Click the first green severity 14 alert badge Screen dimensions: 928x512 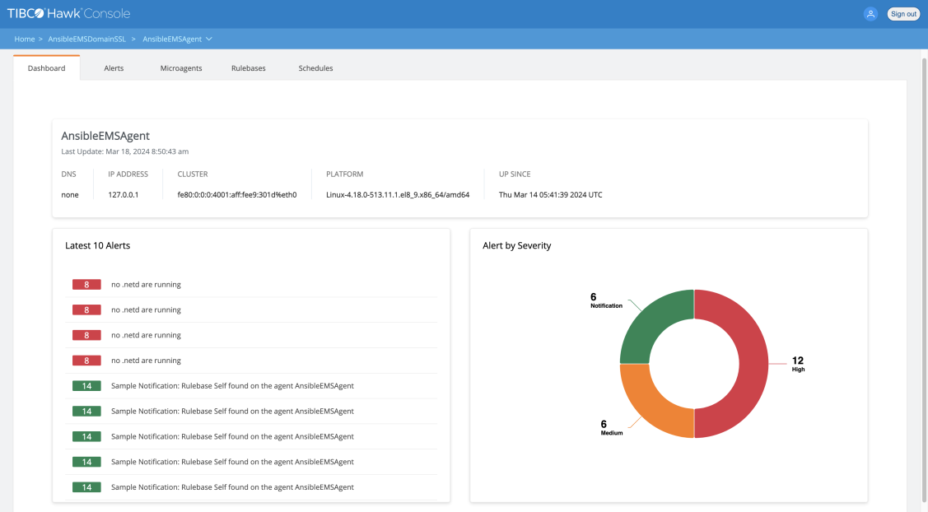click(x=86, y=386)
